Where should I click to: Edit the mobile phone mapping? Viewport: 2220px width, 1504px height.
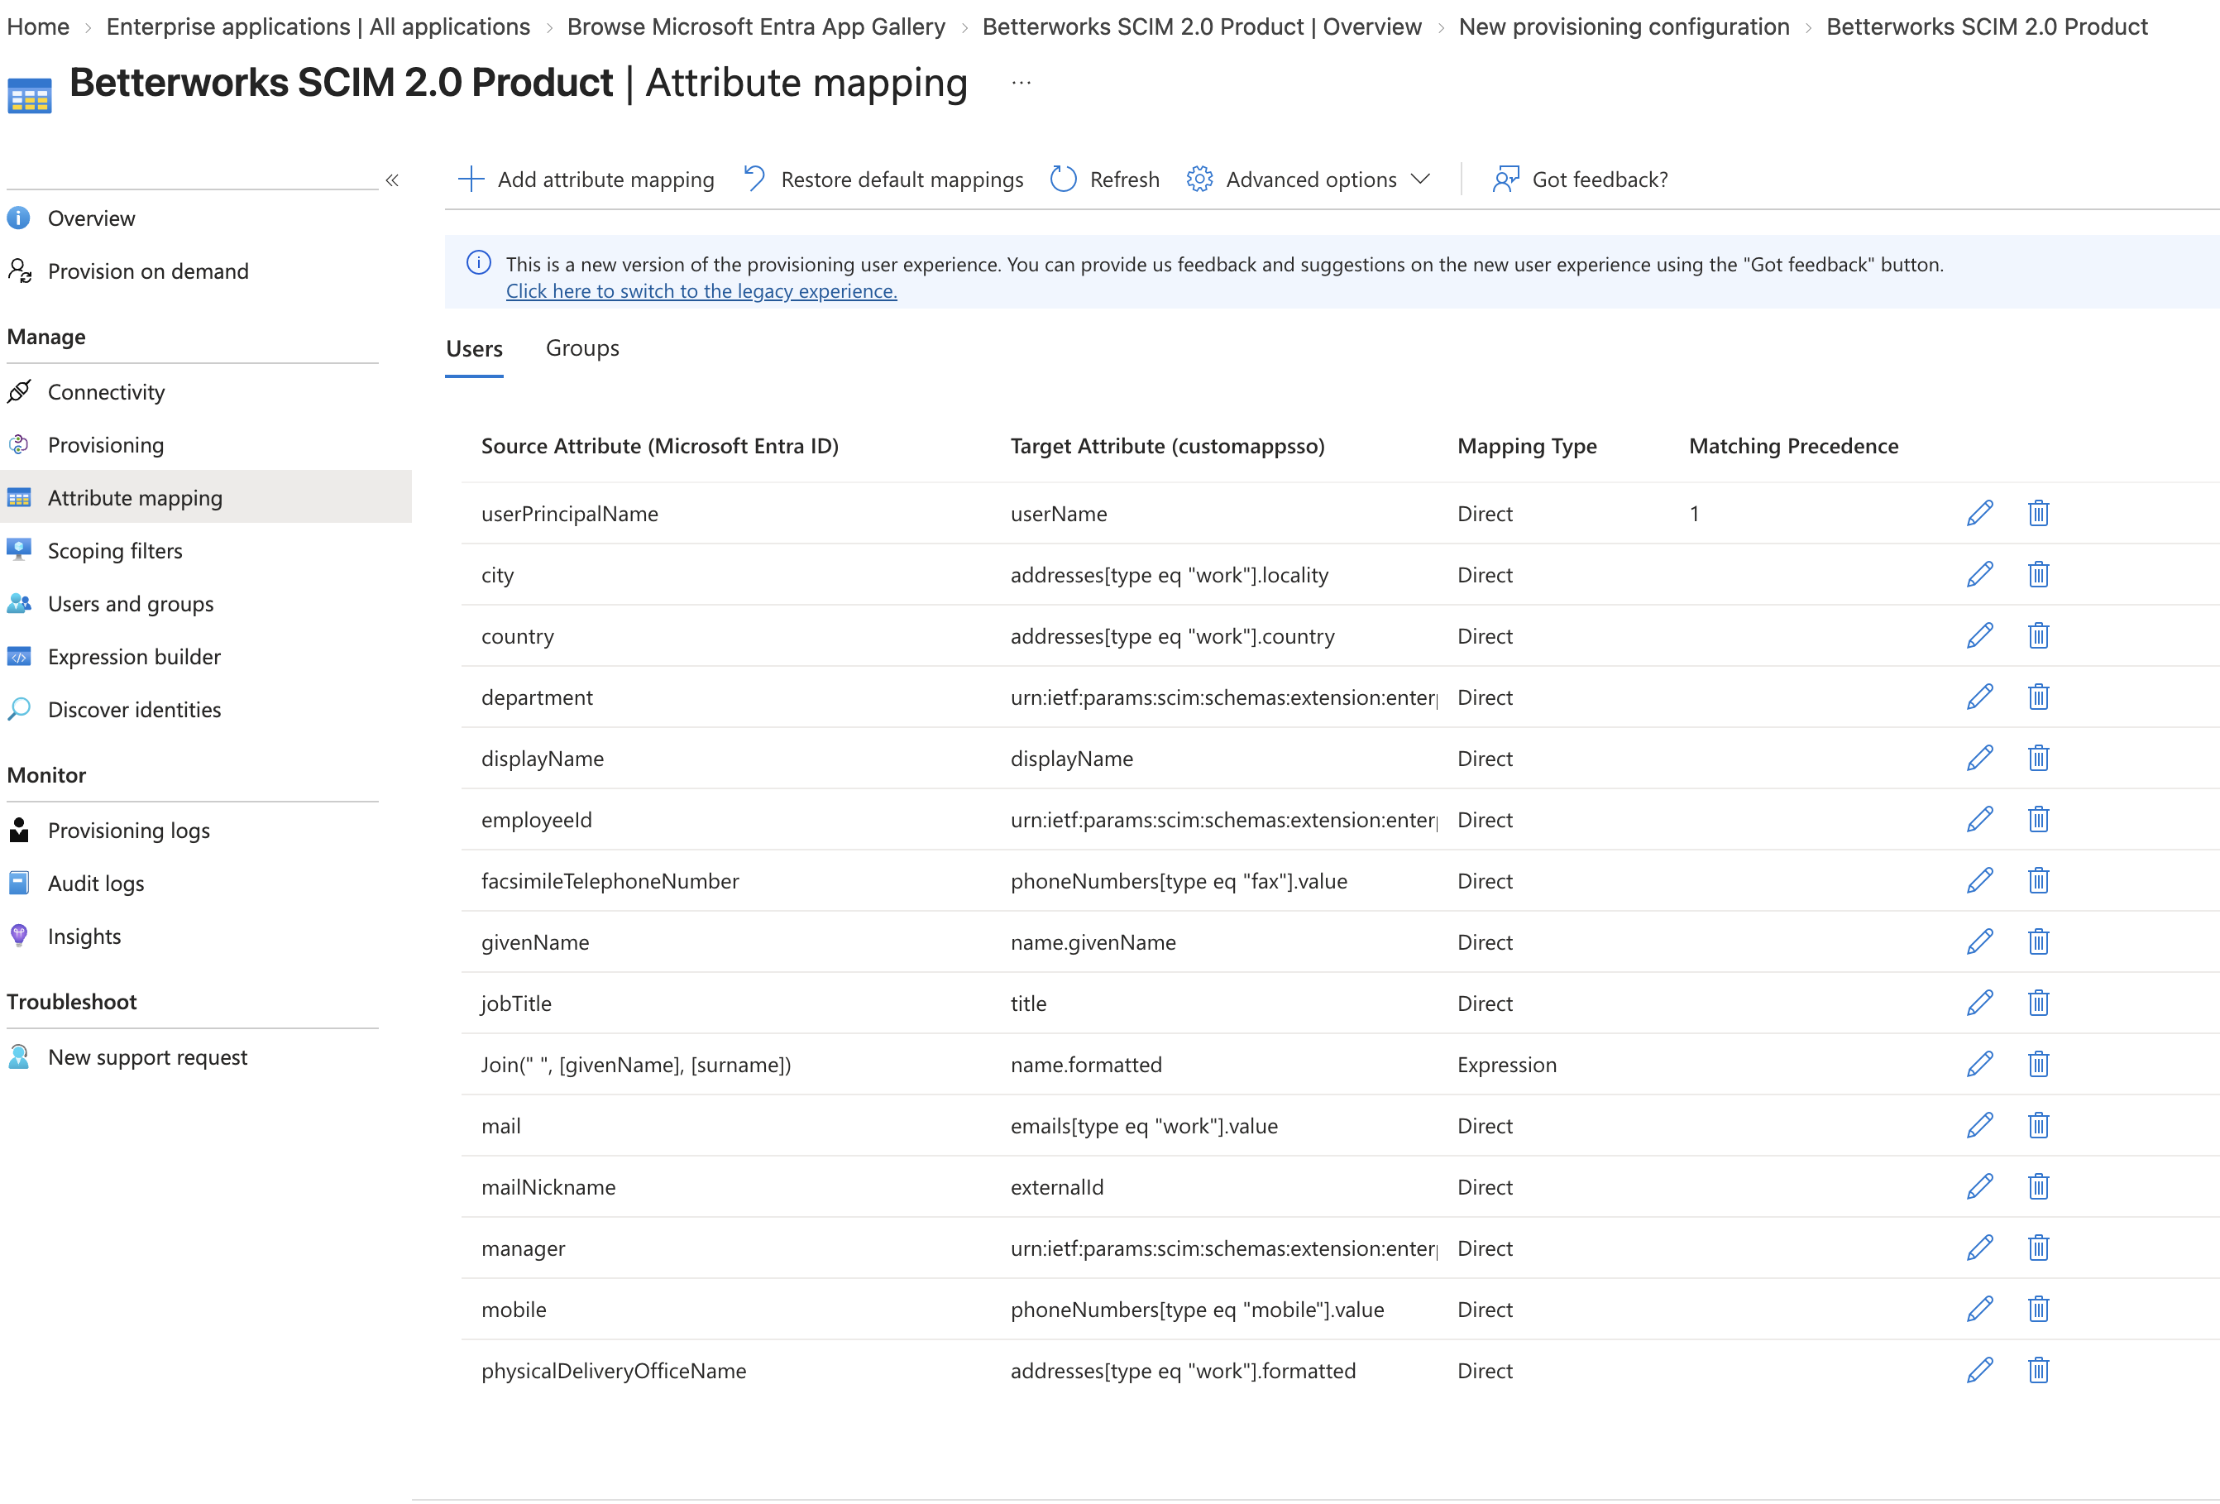tap(1979, 1308)
